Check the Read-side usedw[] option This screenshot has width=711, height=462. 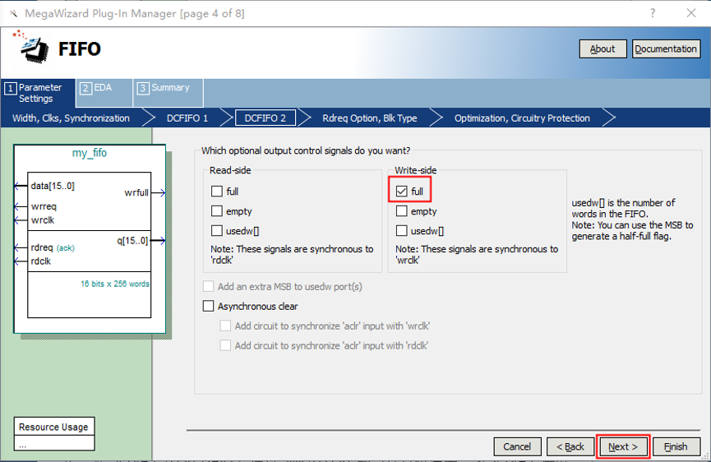click(217, 231)
